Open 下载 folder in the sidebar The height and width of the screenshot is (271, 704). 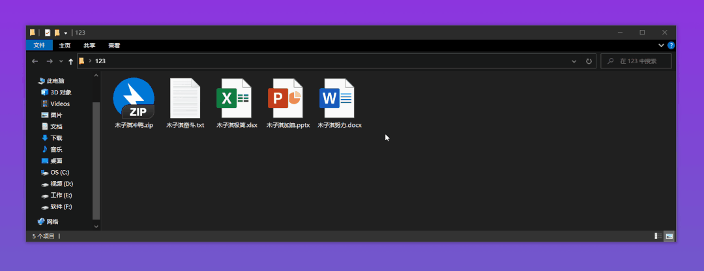point(52,137)
